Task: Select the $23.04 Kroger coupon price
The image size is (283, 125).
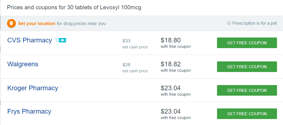Action: (x=171, y=88)
